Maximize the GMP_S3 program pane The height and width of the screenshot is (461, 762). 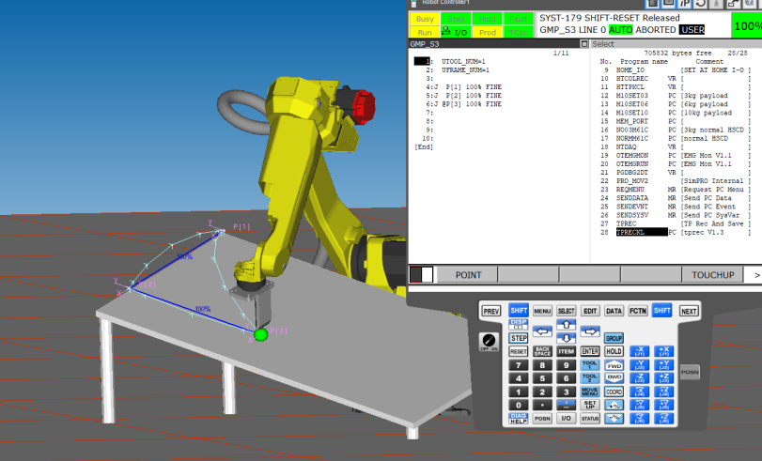point(584,43)
